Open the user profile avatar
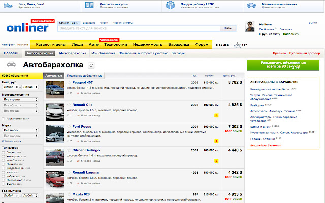Image resolution: width=325 pixels, height=203 pixels. pyautogui.click(x=250, y=26)
